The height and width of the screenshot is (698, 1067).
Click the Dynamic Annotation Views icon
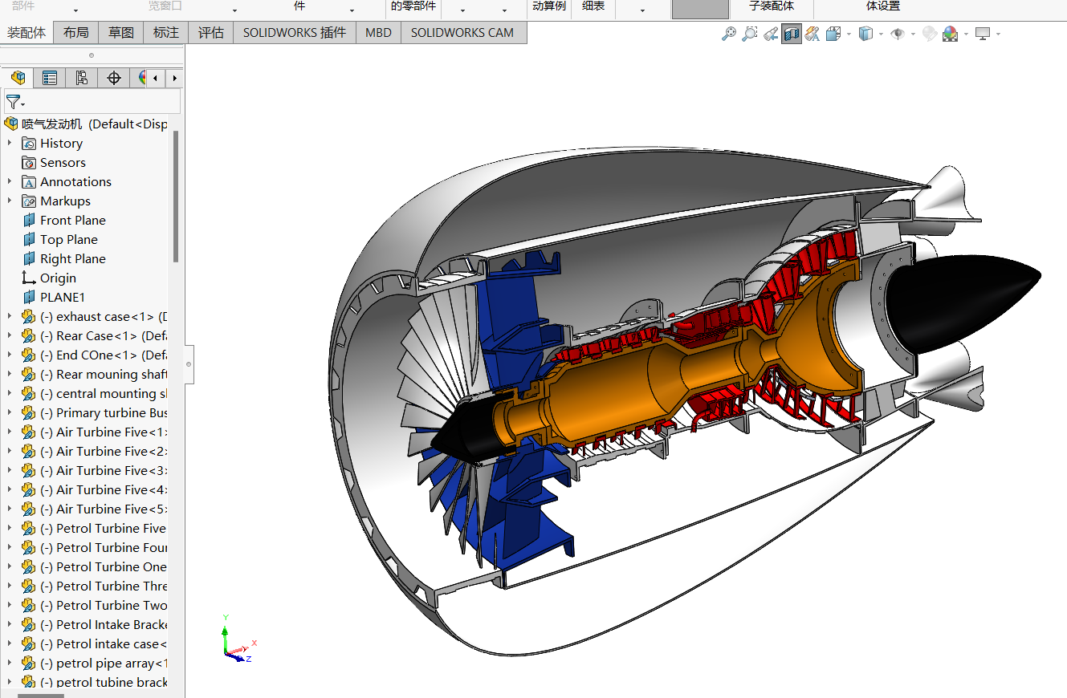click(x=812, y=34)
